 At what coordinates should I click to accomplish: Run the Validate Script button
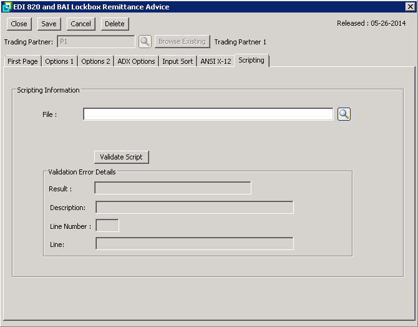pos(121,157)
